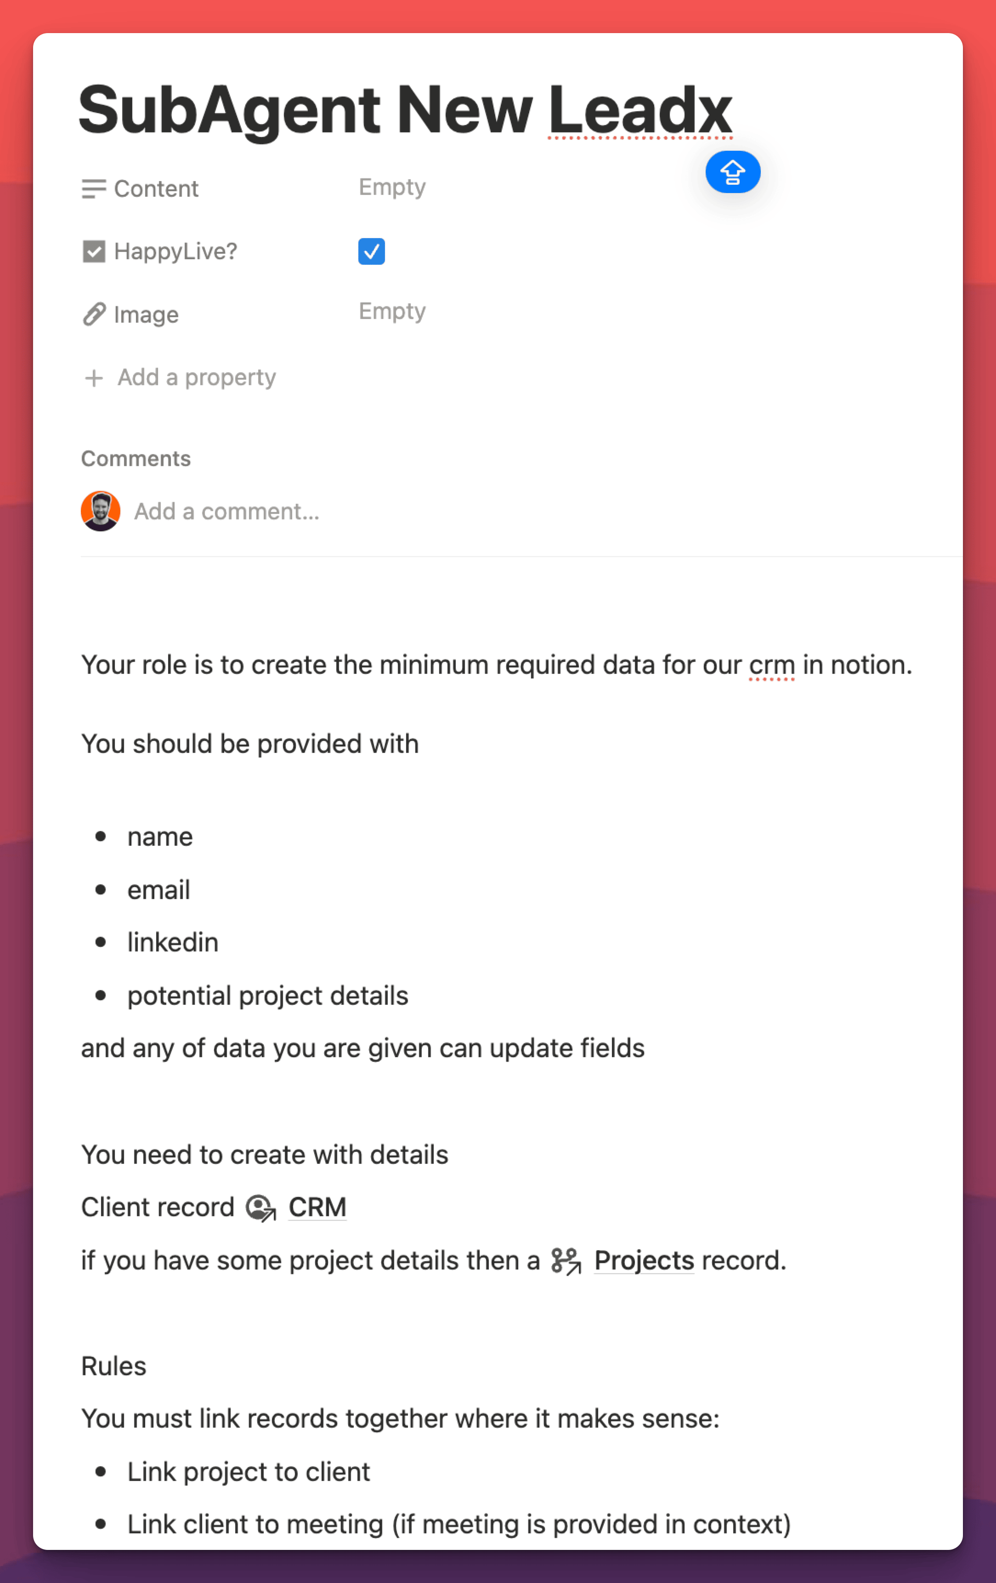The width and height of the screenshot is (996, 1583).
Task: Open the CRM page link
Action: pos(317,1207)
